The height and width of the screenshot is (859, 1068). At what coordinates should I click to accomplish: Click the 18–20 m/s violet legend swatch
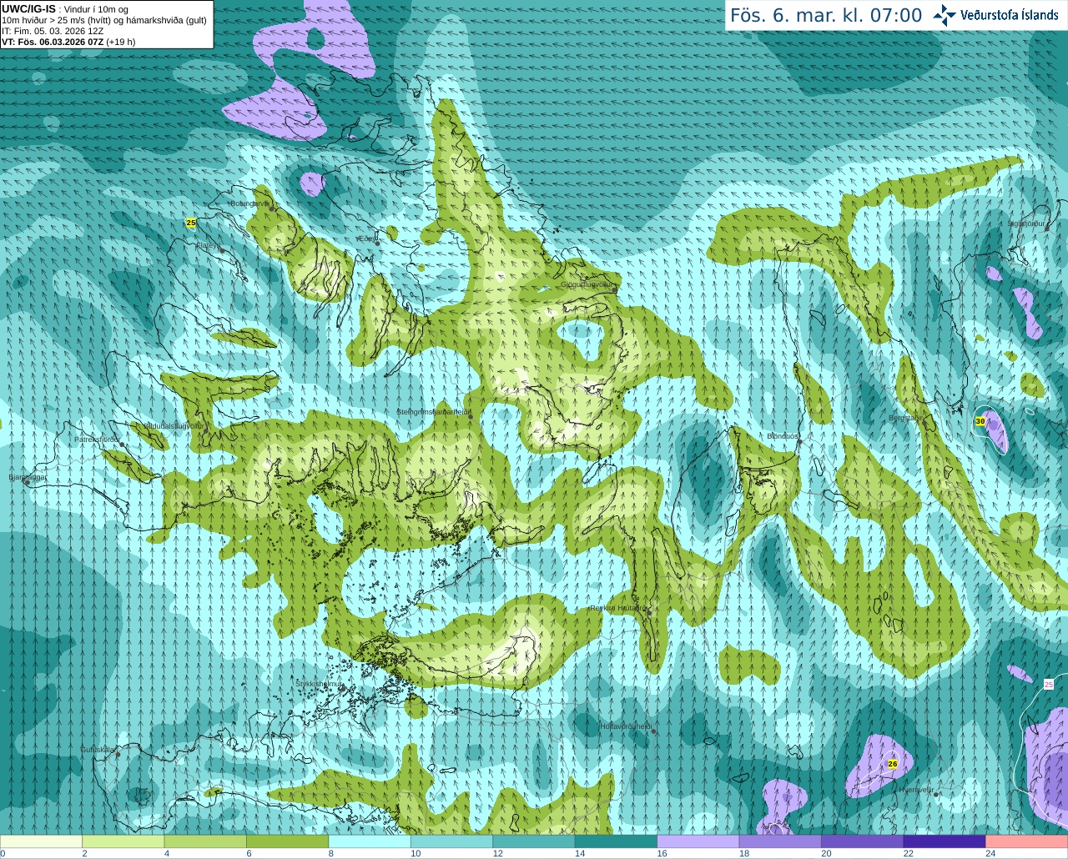pos(780,841)
